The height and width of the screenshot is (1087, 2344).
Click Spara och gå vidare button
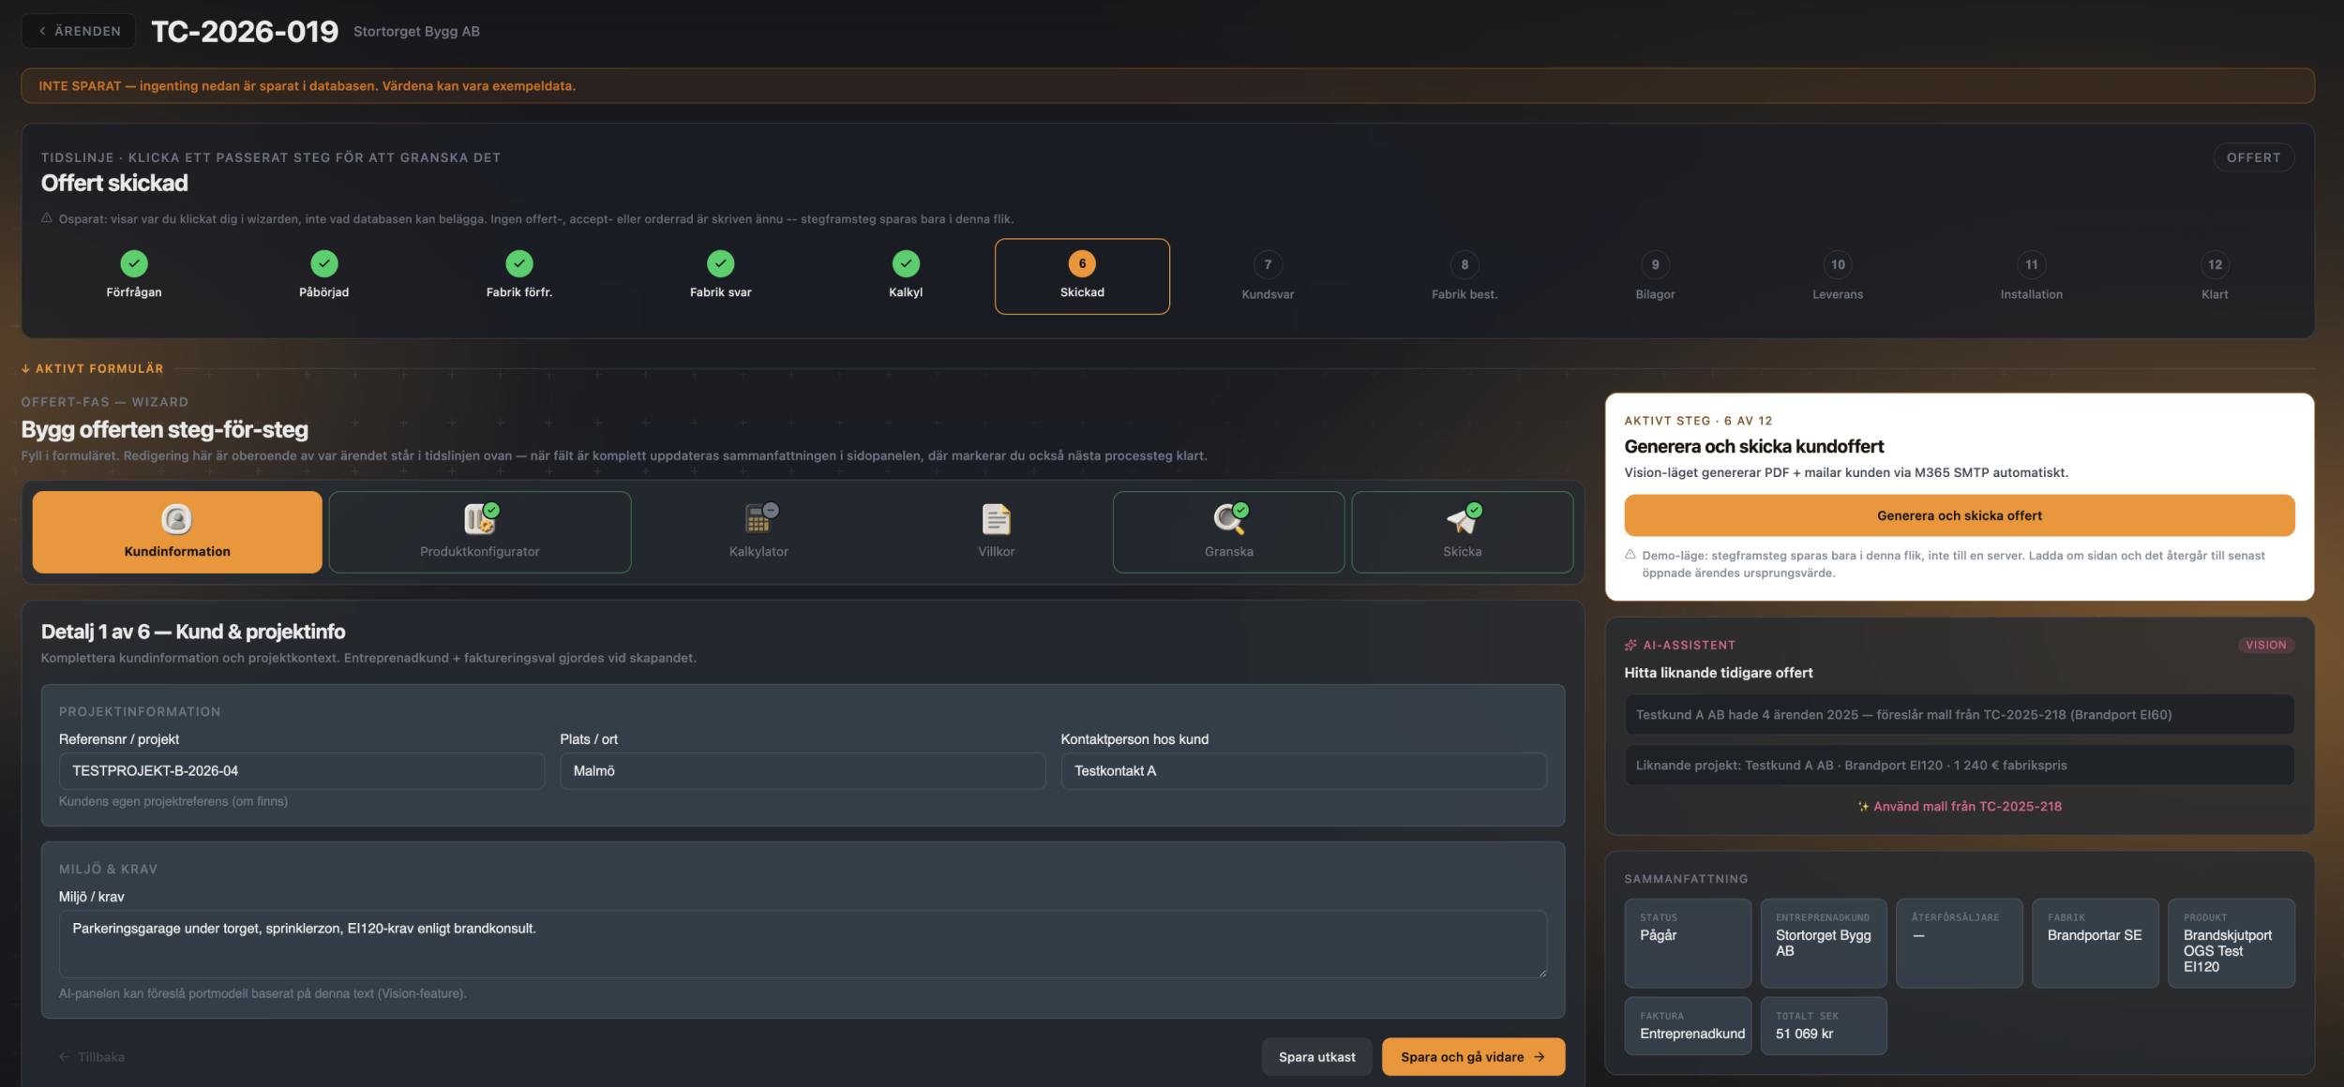click(1472, 1057)
